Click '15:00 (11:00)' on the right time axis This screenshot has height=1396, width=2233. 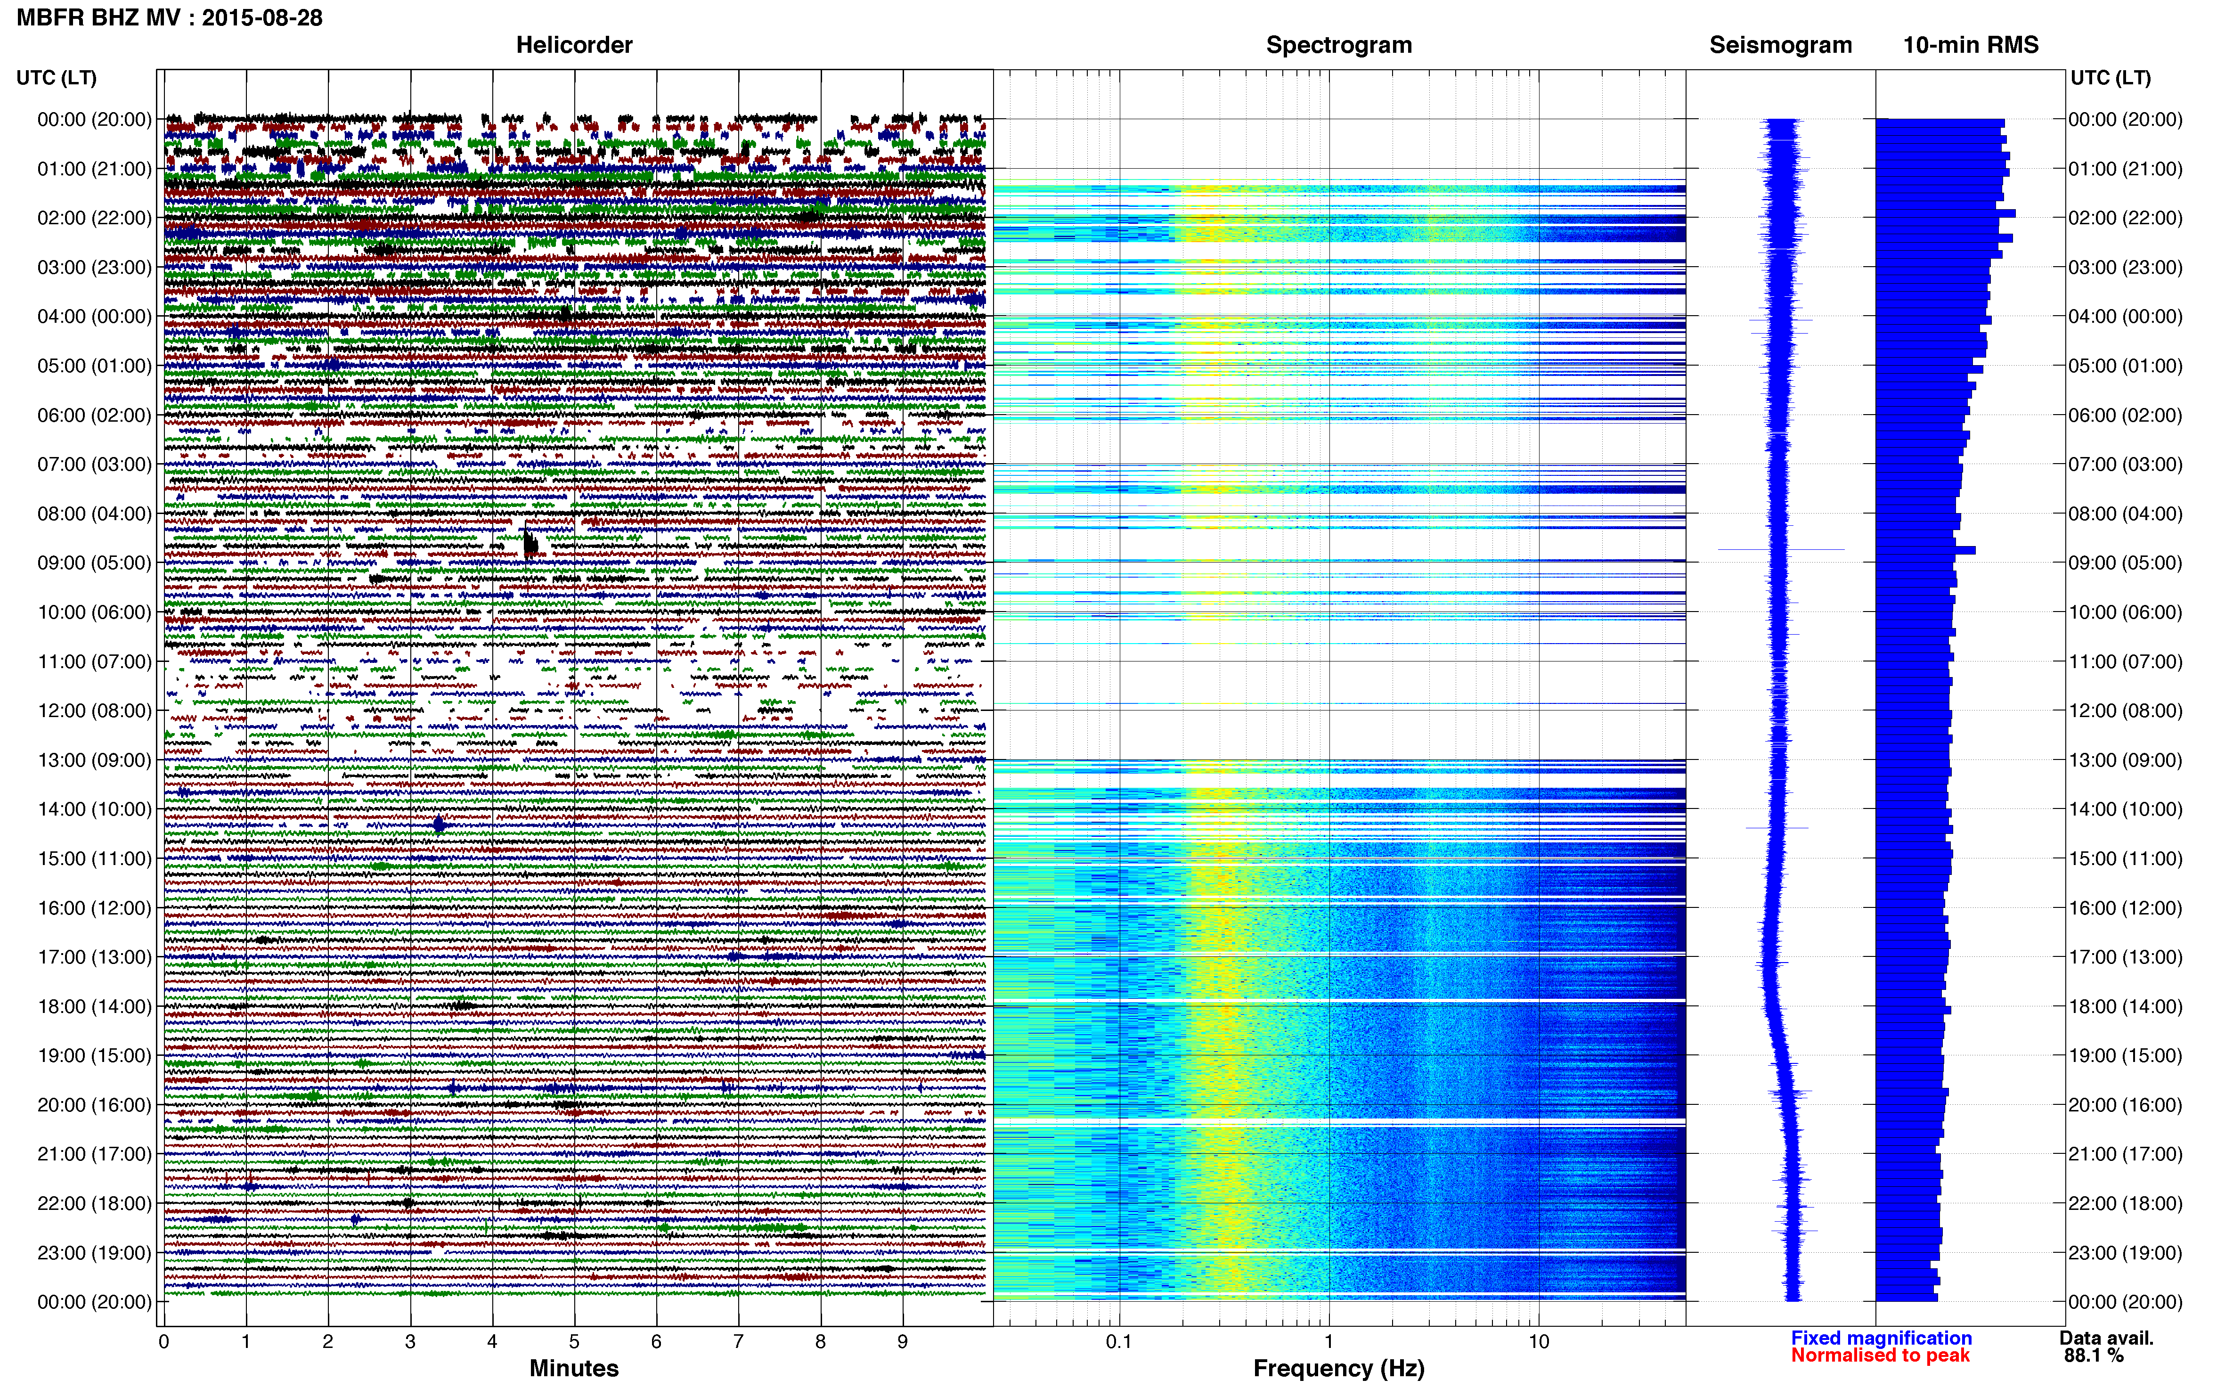(x=2125, y=858)
